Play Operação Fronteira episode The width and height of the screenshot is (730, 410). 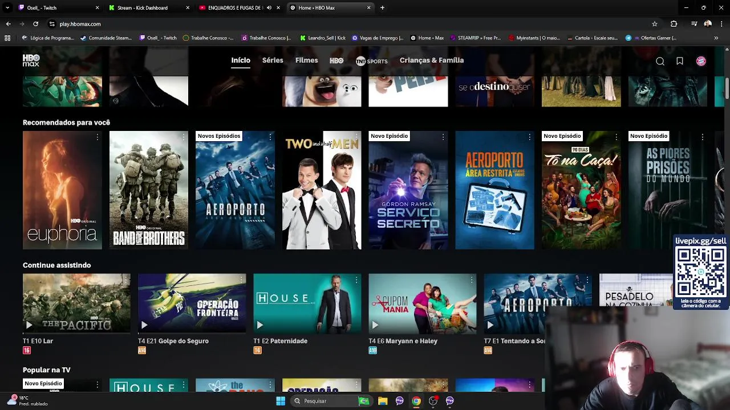[x=144, y=325]
